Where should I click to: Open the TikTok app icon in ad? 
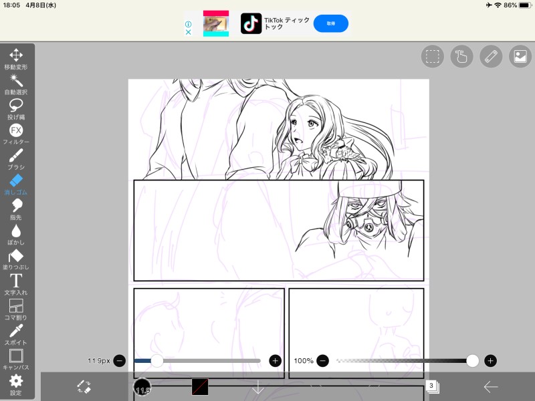(251, 23)
